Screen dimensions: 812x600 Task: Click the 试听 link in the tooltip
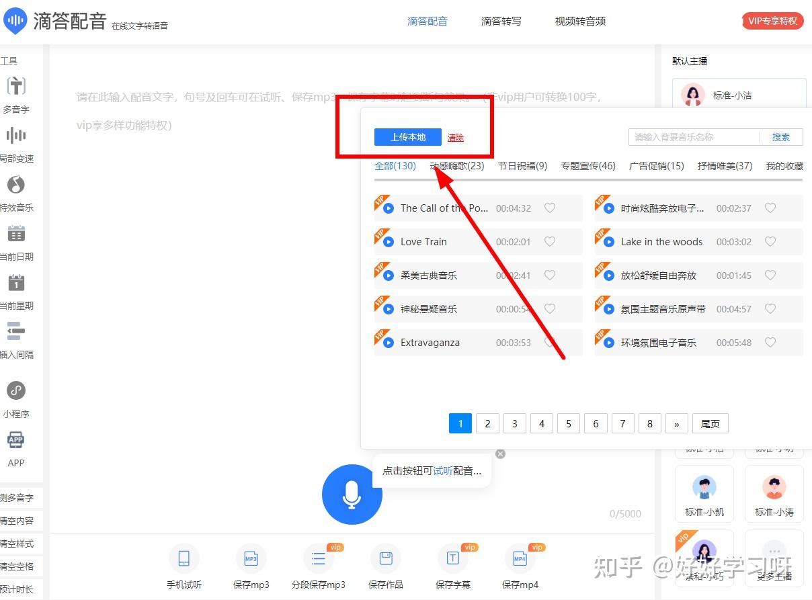coord(443,471)
